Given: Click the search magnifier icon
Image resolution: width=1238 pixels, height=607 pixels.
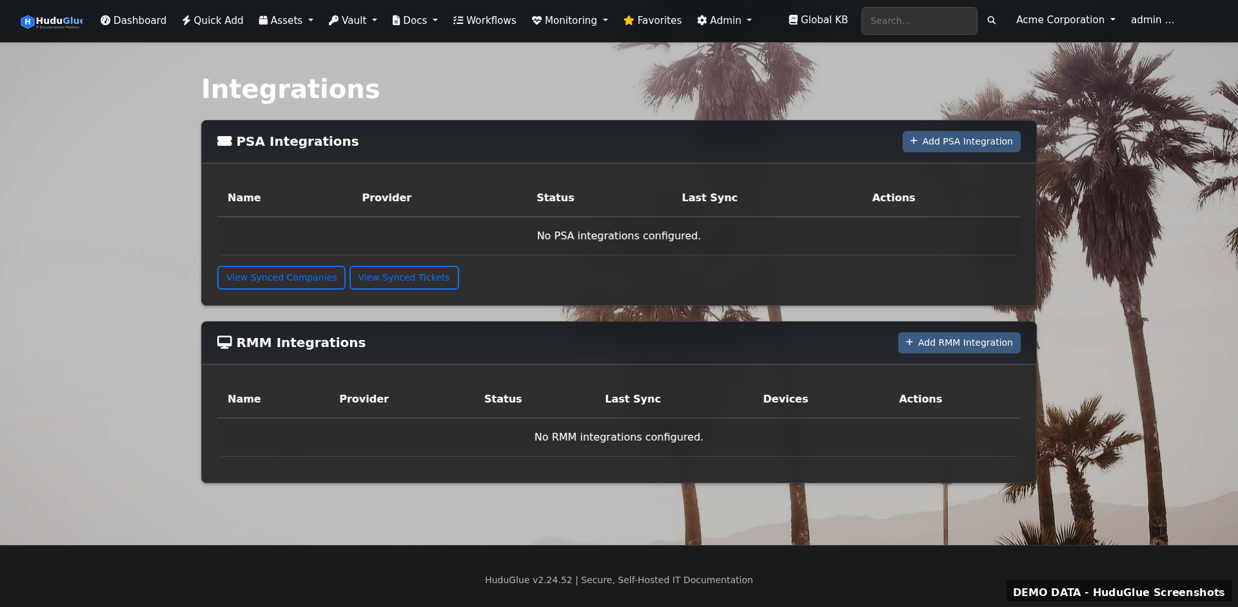Looking at the screenshot, I should 991,20.
